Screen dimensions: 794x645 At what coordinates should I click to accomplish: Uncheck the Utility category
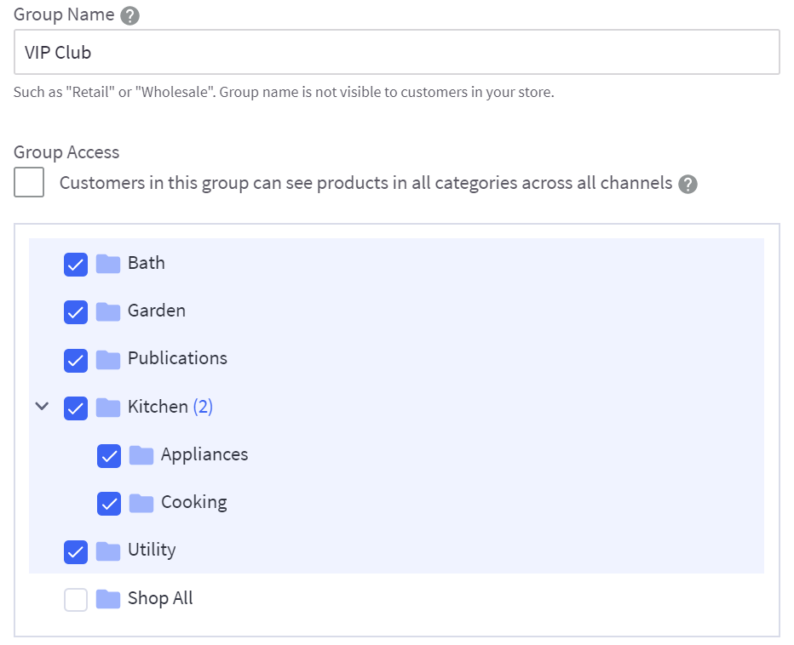click(x=76, y=551)
